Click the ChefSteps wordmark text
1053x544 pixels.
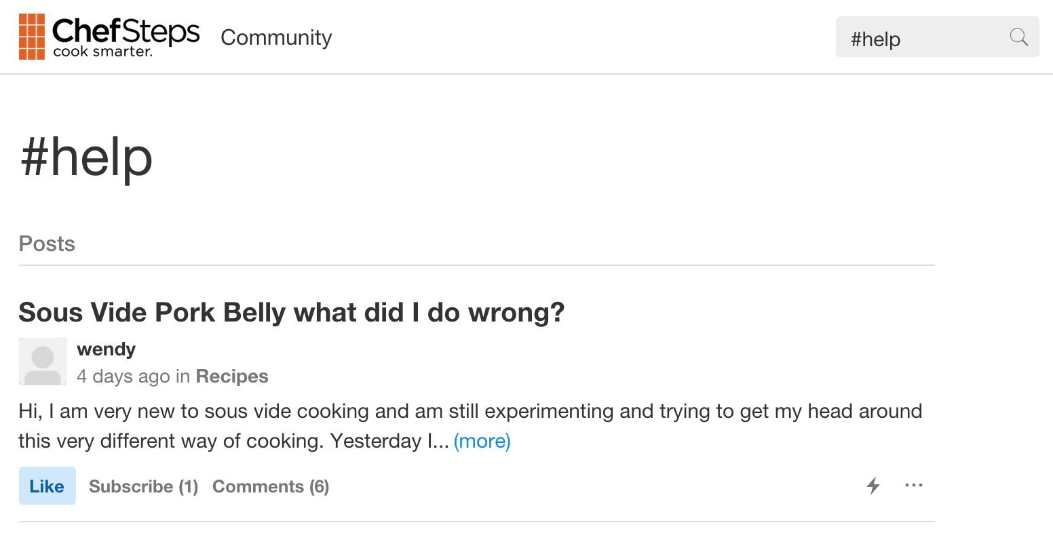coord(126,30)
